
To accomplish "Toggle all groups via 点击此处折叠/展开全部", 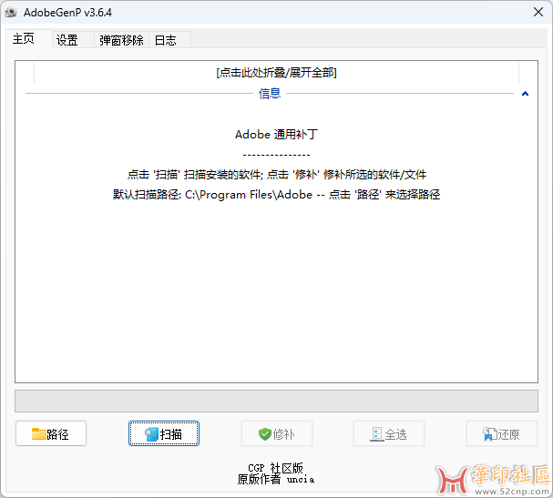I will coord(277,73).
